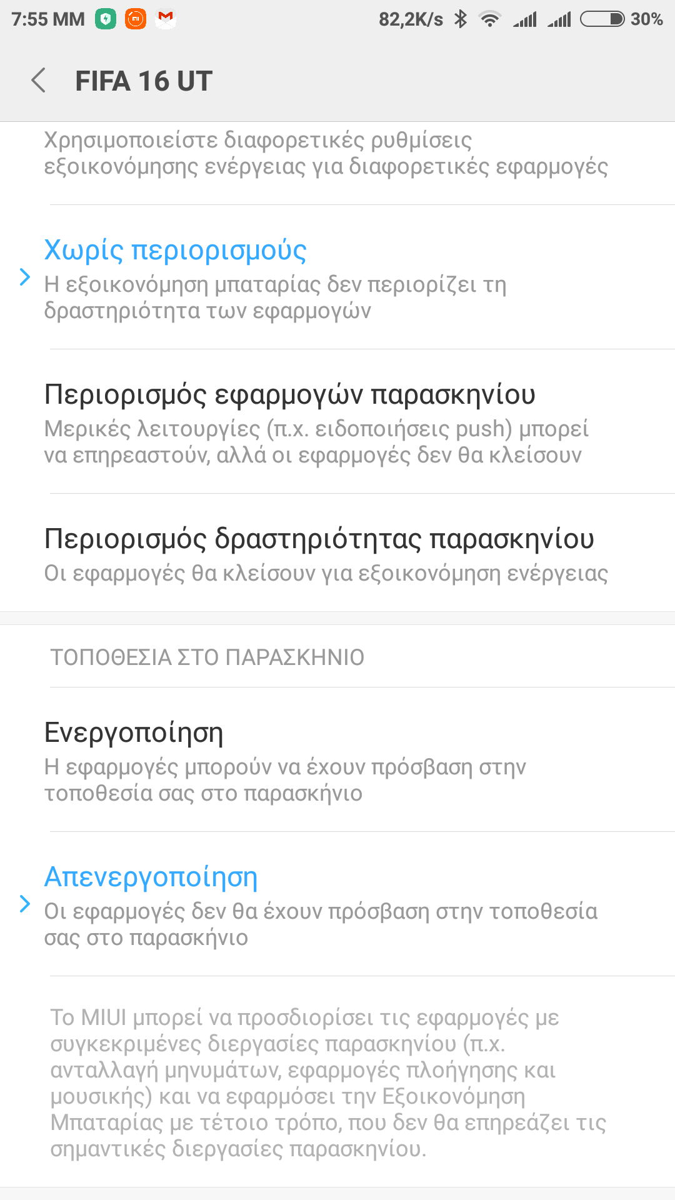Tap the clock showing 7:55 MM
This screenshot has width=675, height=1200.
pos(48,19)
